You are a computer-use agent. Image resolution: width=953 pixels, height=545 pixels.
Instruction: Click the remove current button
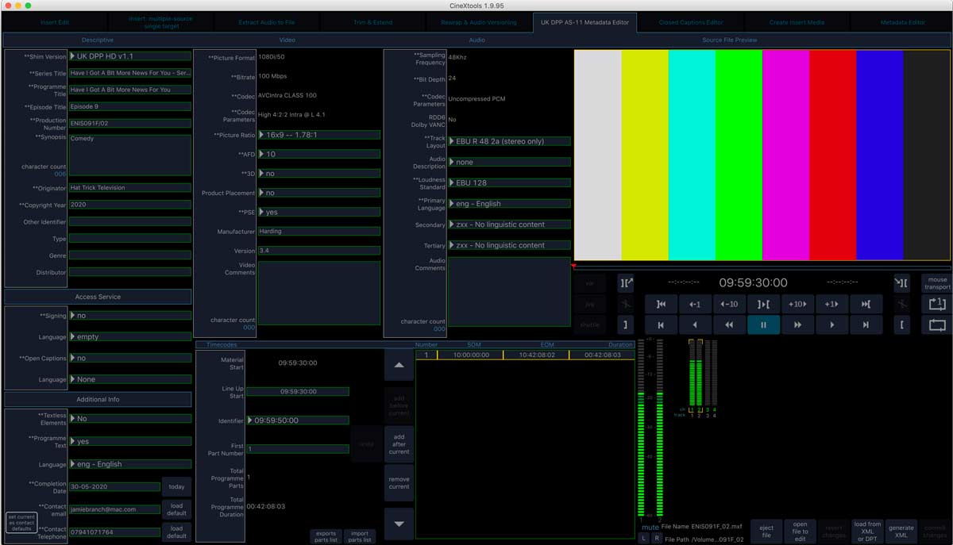(x=399, y=483)
